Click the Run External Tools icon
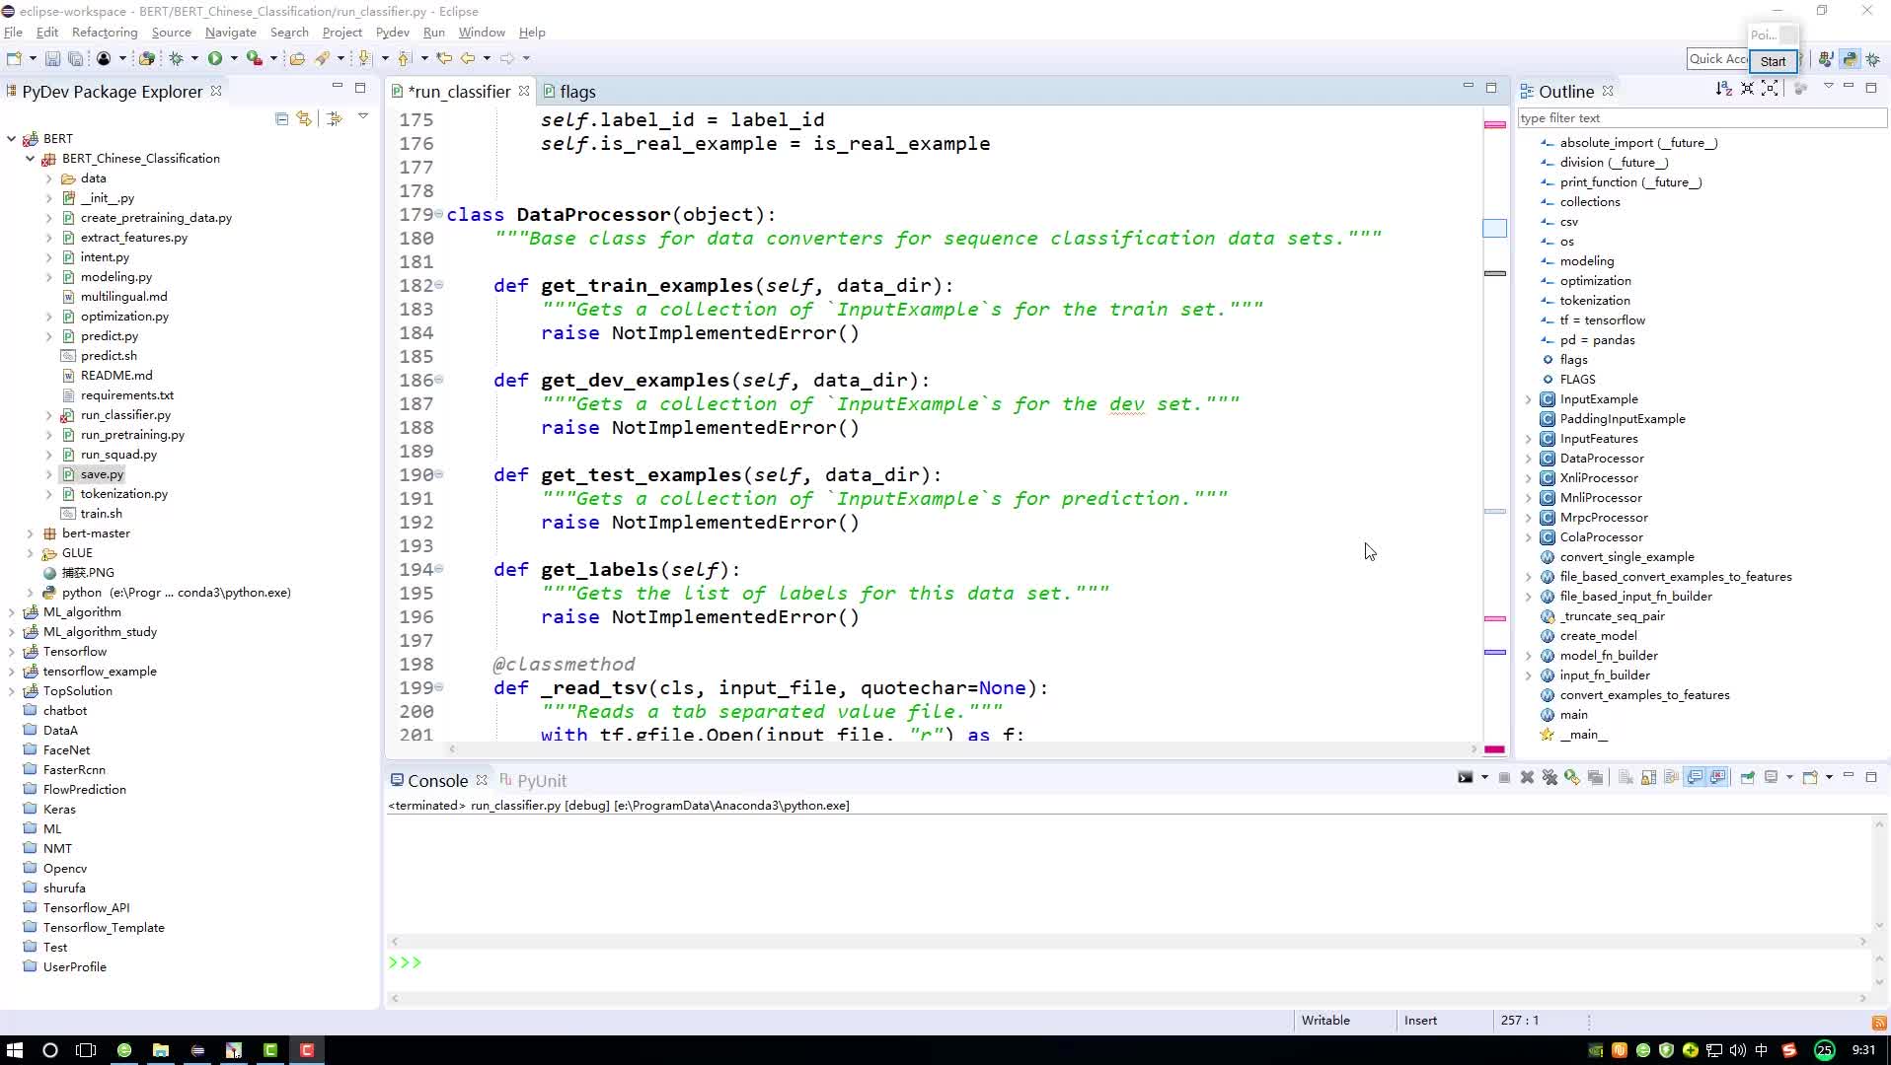1891x1065 pixels. 255,59
